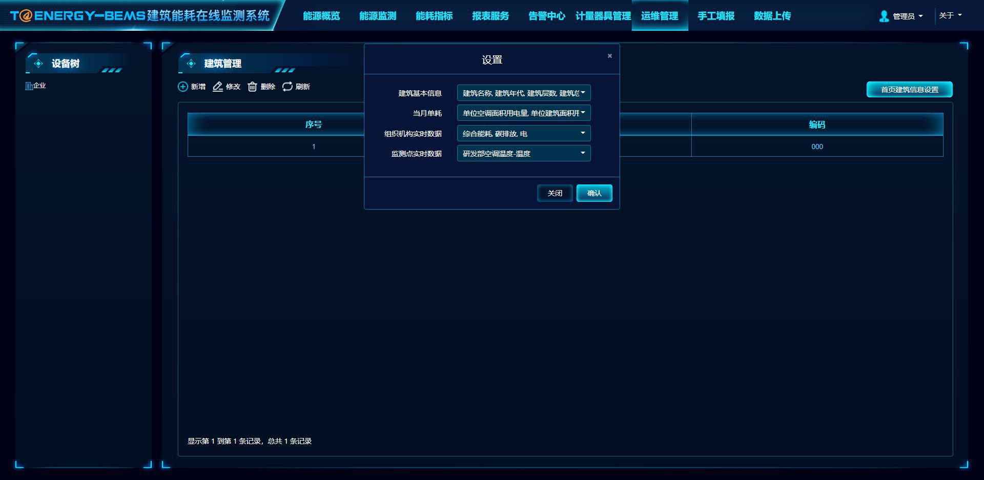Open the 组织机构实时数据 dropdown
Image resolution: width=984 pixels, height=480 pixels.
[x=523, y=133]
